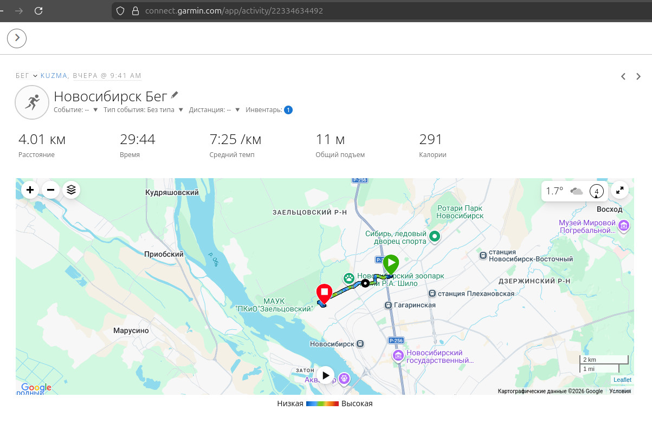652x430 pixels.
Task: Click the black position dot on the route
Action: point(365,283)
